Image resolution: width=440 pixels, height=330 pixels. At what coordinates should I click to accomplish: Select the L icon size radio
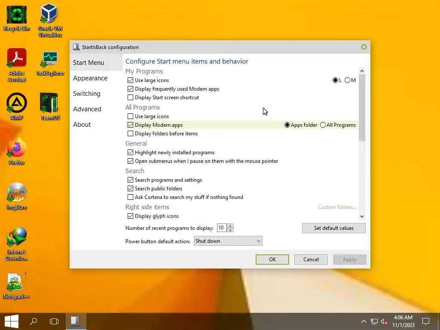335,80
